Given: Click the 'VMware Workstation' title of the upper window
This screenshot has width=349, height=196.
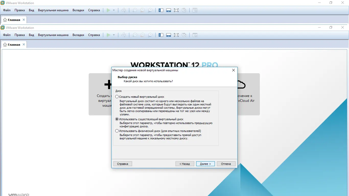Looking at the screenshot, I should pyautogui.click(x=20, y=3).
